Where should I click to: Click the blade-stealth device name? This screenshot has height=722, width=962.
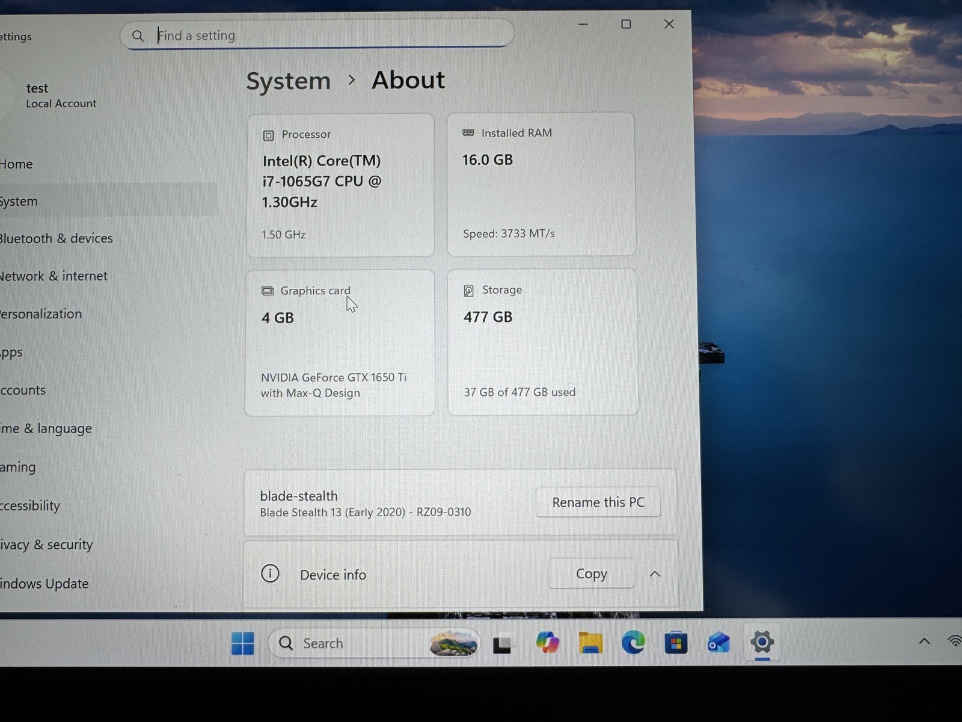(299, 496)
